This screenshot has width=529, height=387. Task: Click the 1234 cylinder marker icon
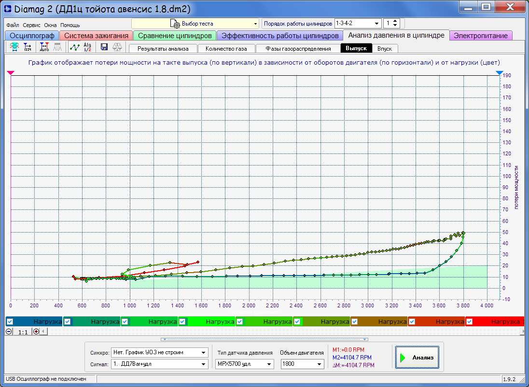pos(28,47)
